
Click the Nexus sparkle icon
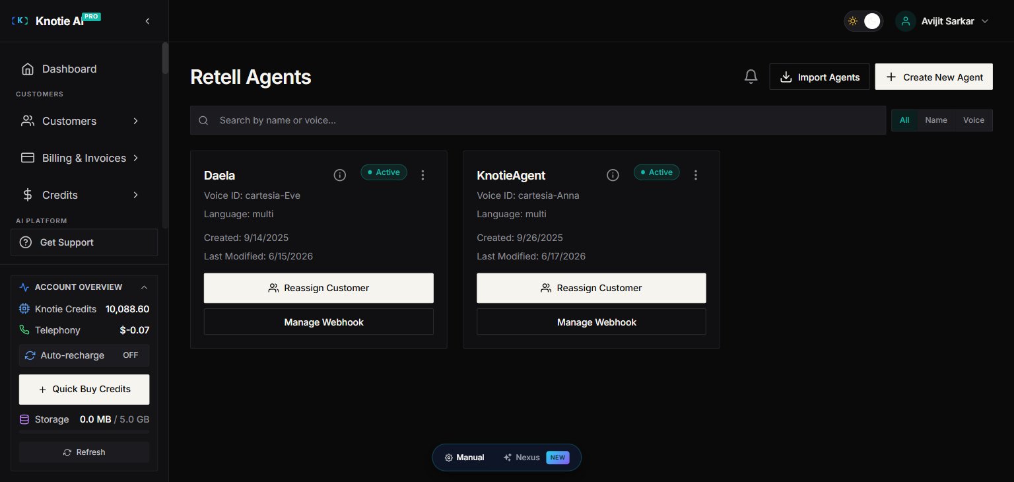click(508, 458)
